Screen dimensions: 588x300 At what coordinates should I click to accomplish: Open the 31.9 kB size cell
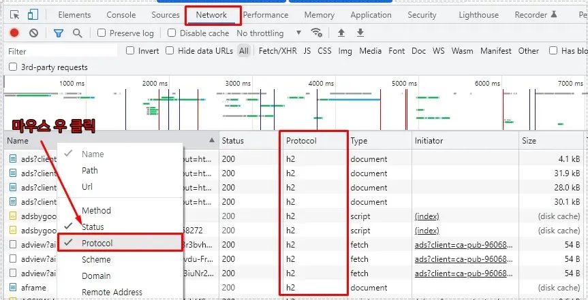[x=551, y=173]
